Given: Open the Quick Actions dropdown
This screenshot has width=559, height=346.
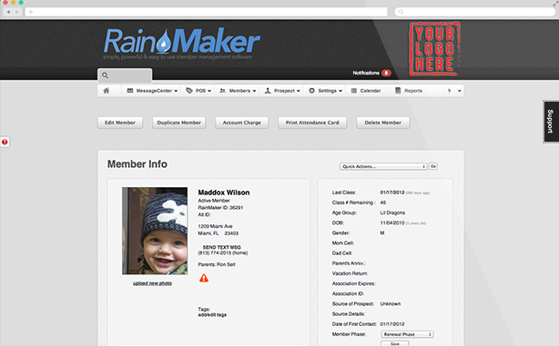Looking at the screenshot, I should [x=383, y=166].
